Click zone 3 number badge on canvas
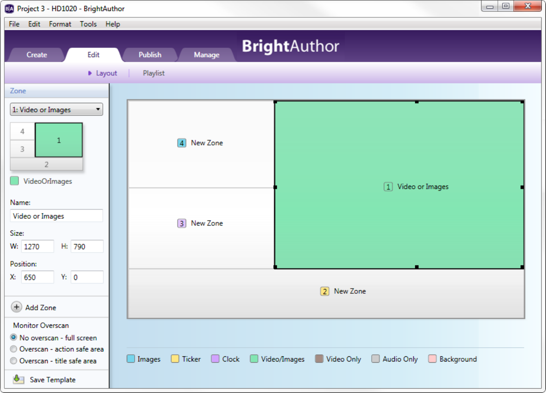The image size is (546, 393). (x=181, y=223)
